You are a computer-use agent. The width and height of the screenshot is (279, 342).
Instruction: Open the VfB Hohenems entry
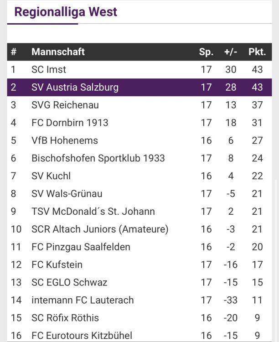(65, 140)
